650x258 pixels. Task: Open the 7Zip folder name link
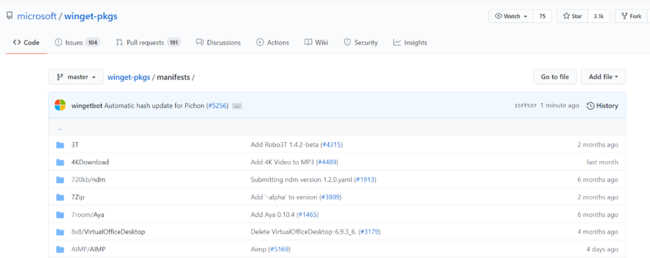click(x=78, y=197)
